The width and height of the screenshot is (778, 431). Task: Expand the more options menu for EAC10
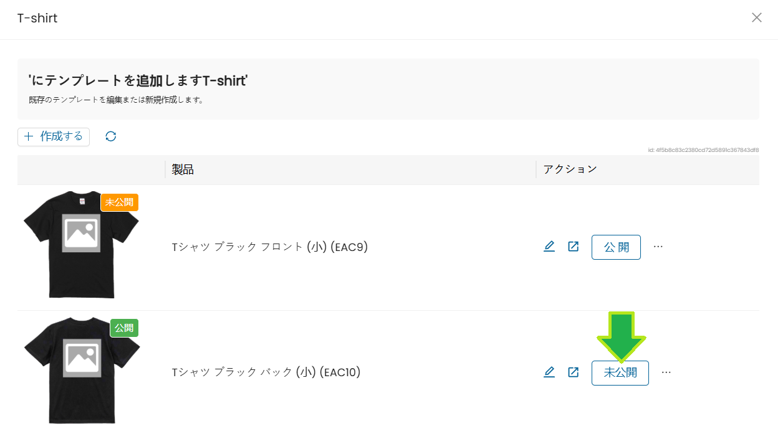[x=666, y=372]
